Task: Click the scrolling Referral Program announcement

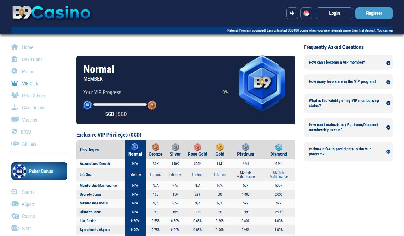Action: tap(310, 30)
